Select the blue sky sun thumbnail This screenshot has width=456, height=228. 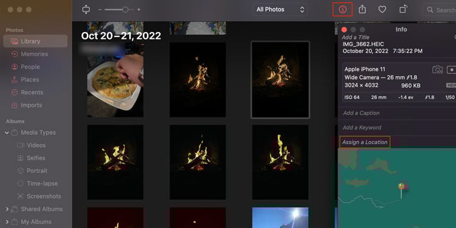(280, 218)
